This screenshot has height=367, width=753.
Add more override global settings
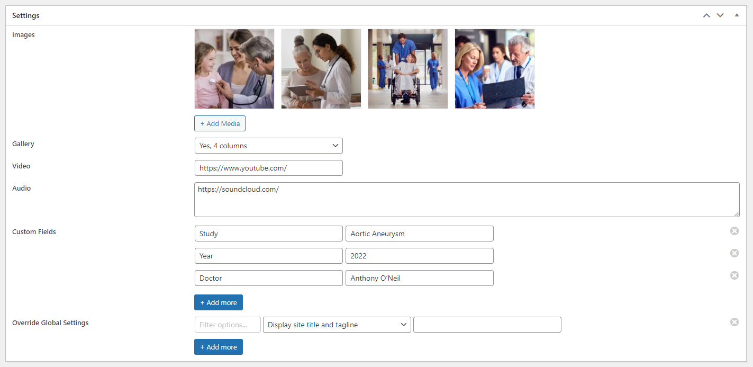tap(219, 347)
